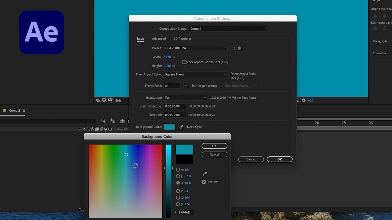Image resolution: width=392 pixels, height=220 pixels.
Task: Confirm color with Background Color OK button
Action: 214,146
